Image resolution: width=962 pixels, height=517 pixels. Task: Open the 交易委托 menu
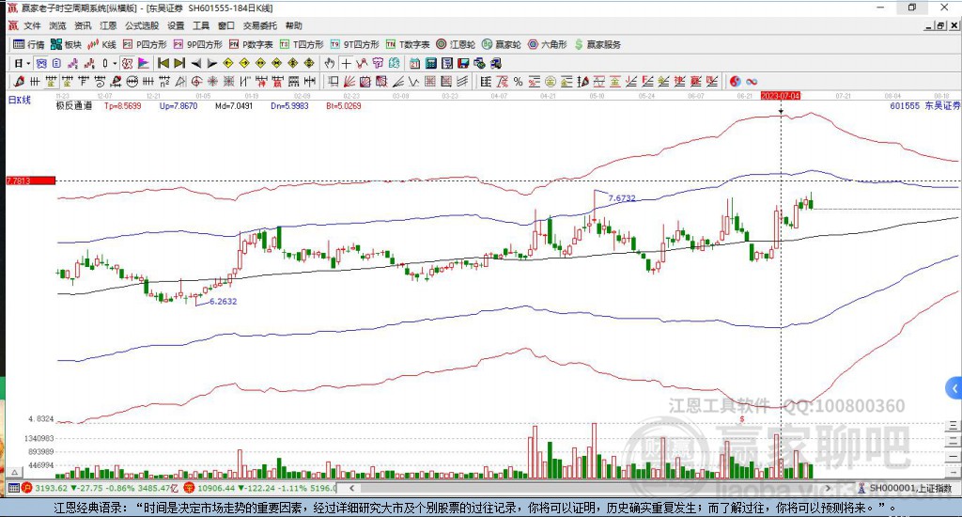coord(259,25)
